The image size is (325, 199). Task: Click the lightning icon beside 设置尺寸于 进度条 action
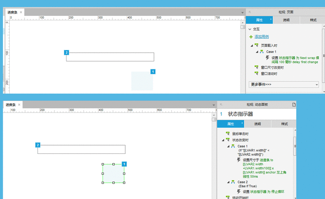(239, 160)
